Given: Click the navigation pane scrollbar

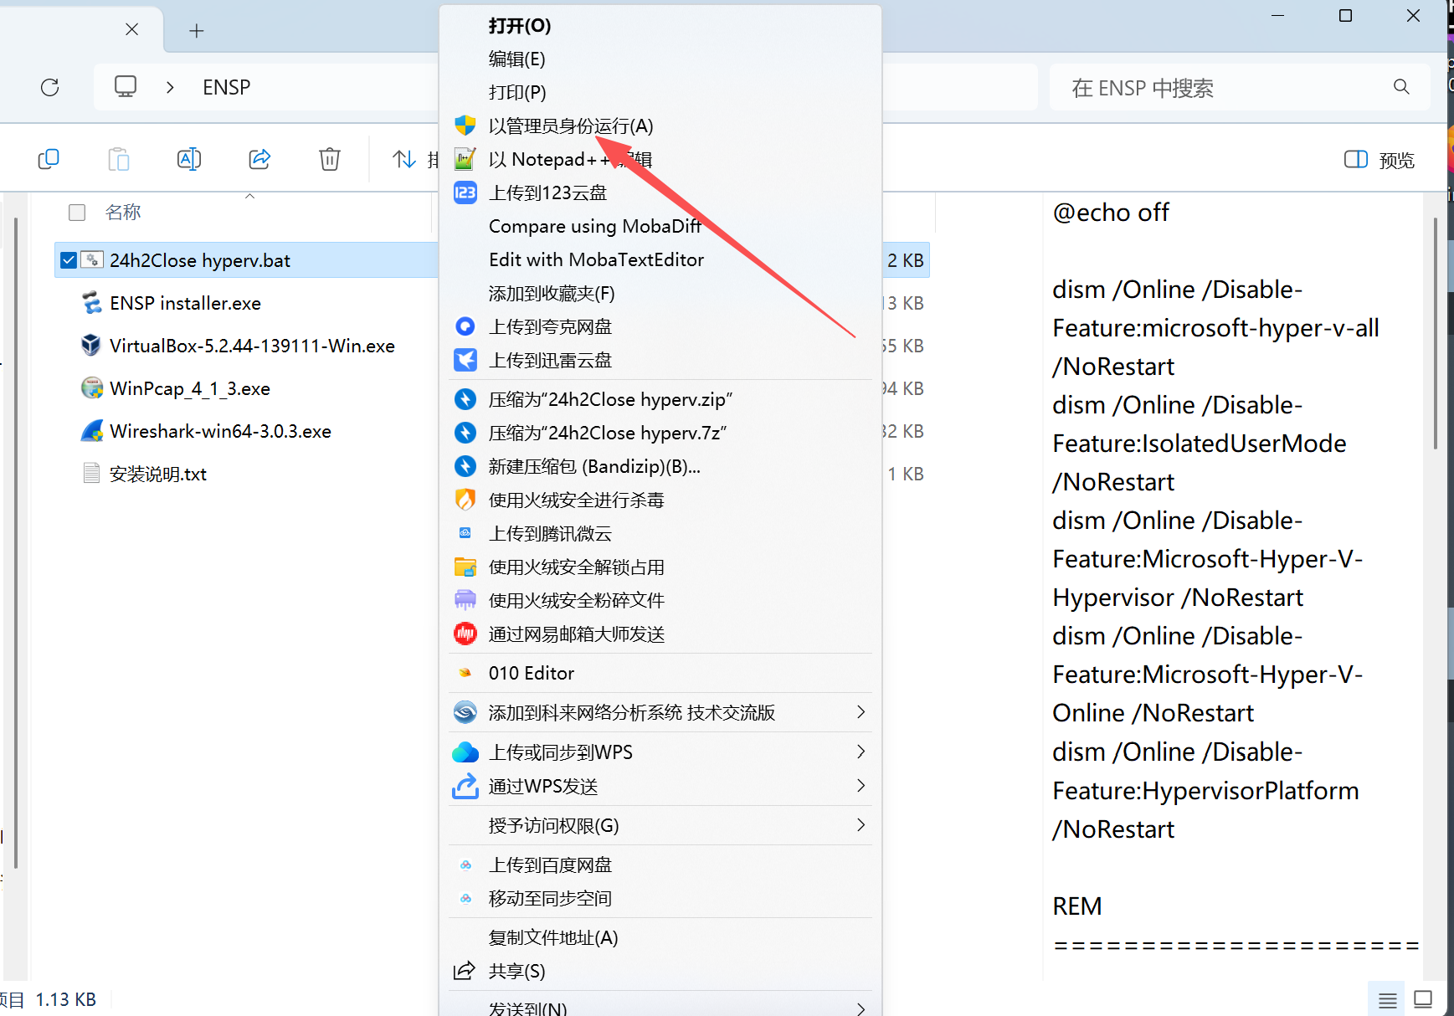Looking at the screenshot, I should [16, 544].
